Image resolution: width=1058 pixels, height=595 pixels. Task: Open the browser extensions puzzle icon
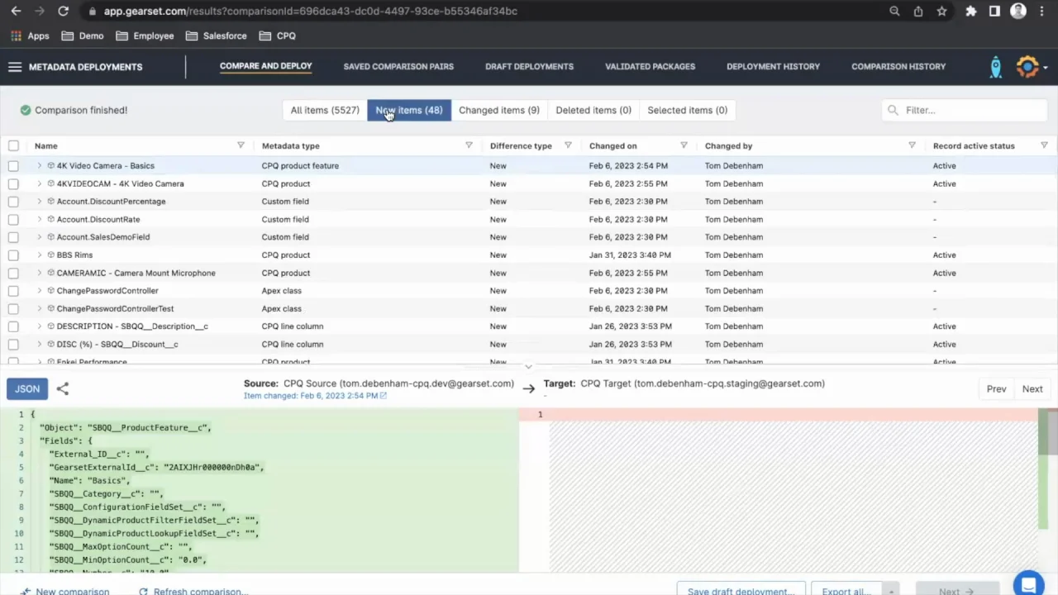[x=971, y=11]
